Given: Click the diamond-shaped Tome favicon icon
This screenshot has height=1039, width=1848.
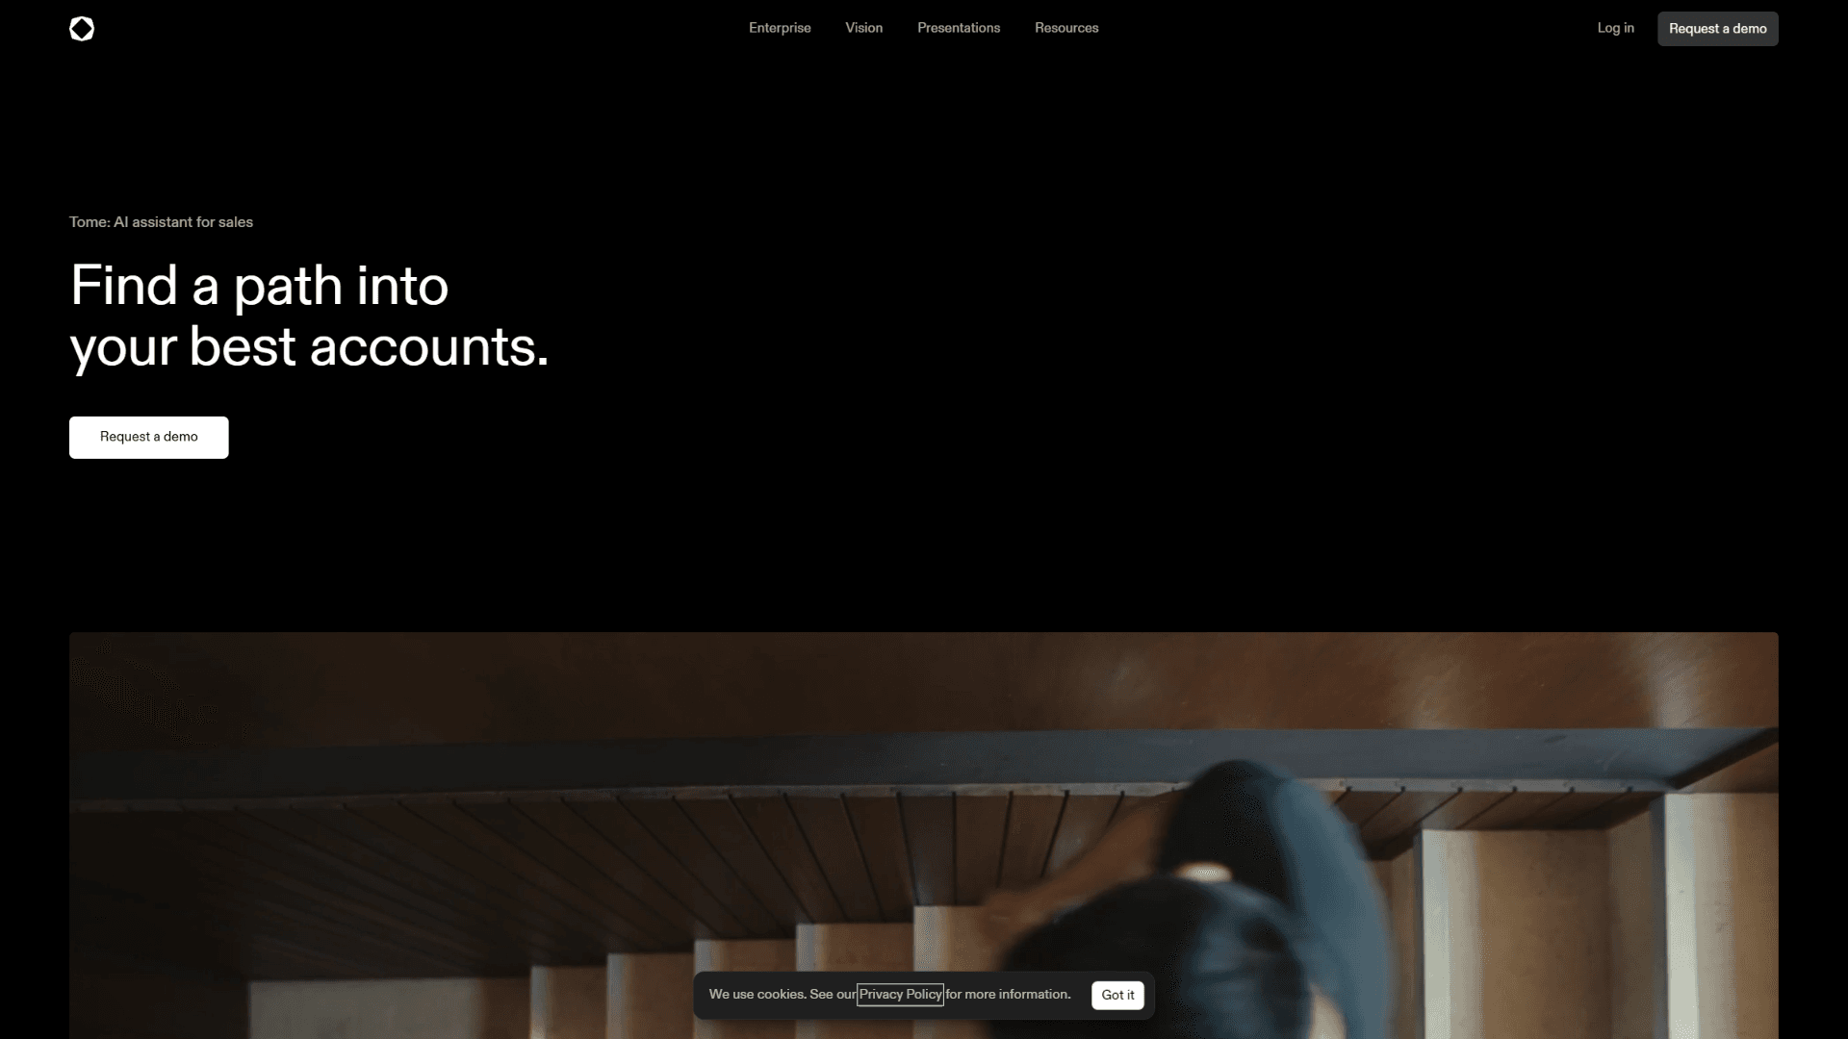Looking at the screenshot, I should pos(81,28).
